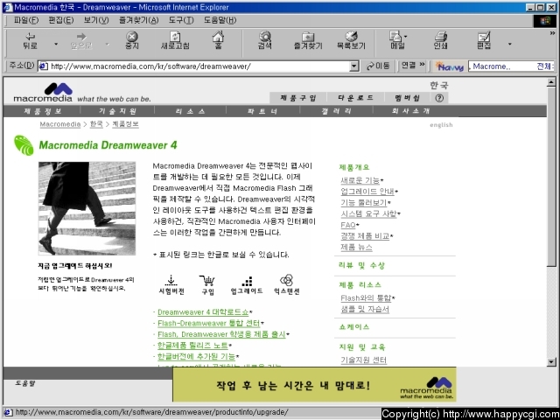Open the Mail icon's dropdown arrow
The image size is (560, 420).
tap(405, 37)
